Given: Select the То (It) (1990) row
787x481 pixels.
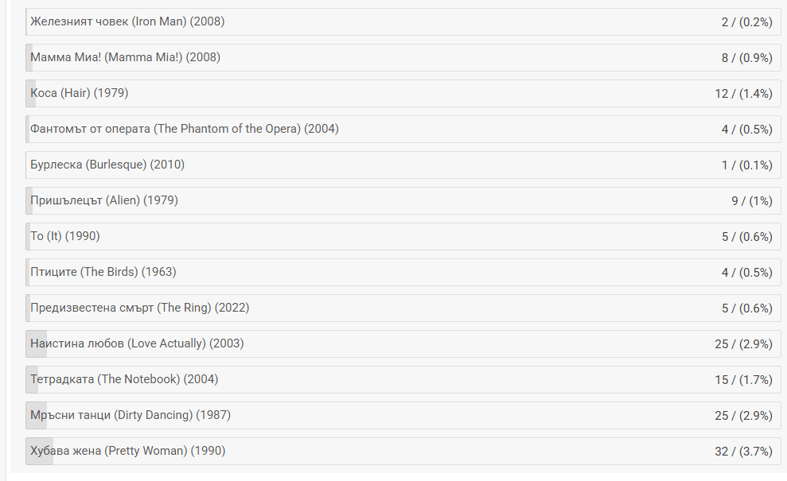Looking at the screenshot, I should coord(403,236).
